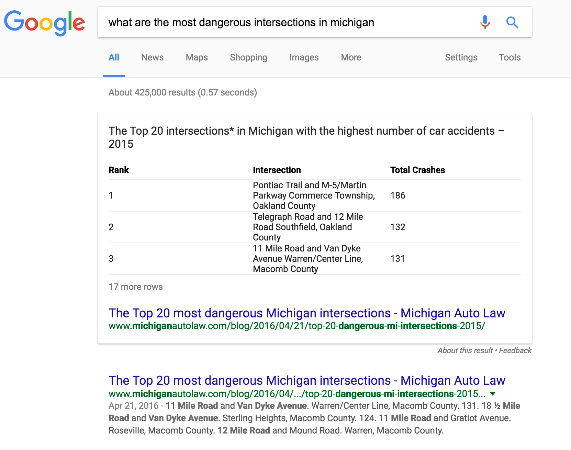Open the Maps tab
Viewport: 571px width, 450px height.
[x=197, y=57]
